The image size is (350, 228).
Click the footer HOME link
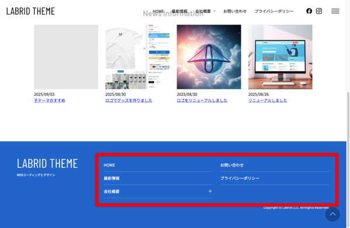[x=110, y=165]
